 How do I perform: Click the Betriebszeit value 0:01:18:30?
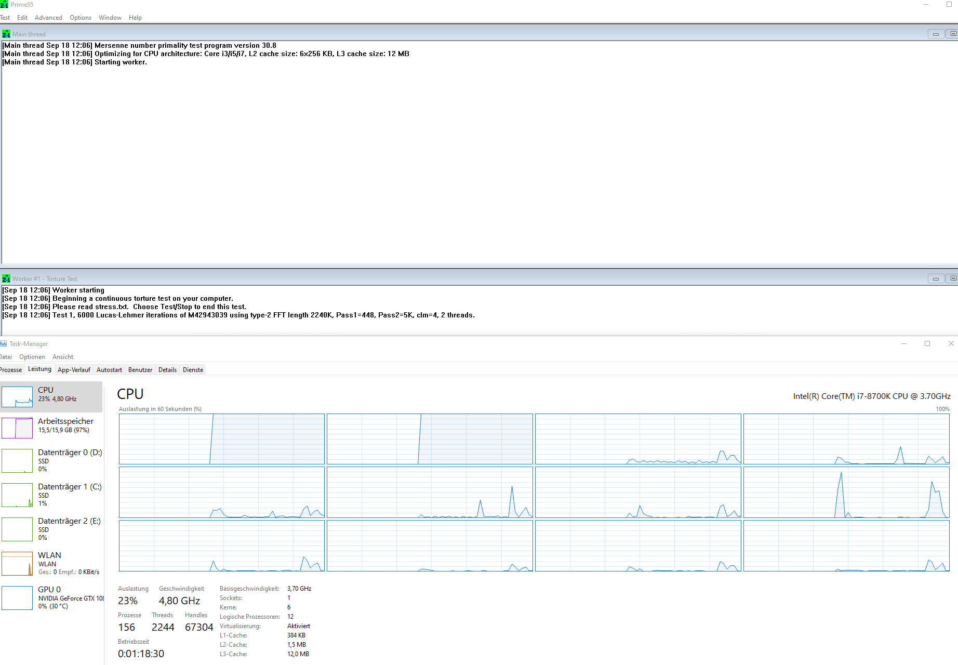(x=141, y=654)
